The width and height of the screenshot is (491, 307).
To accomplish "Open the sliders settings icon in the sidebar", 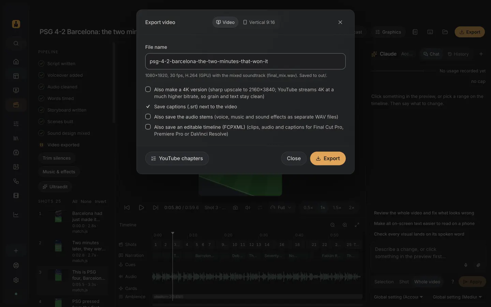I will click(16, 124).
